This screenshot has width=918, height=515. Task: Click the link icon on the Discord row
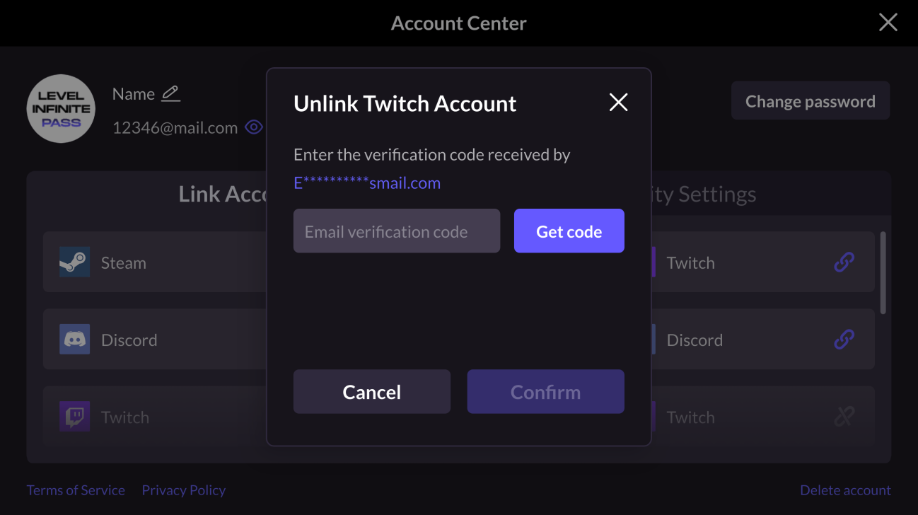(844, 340)
